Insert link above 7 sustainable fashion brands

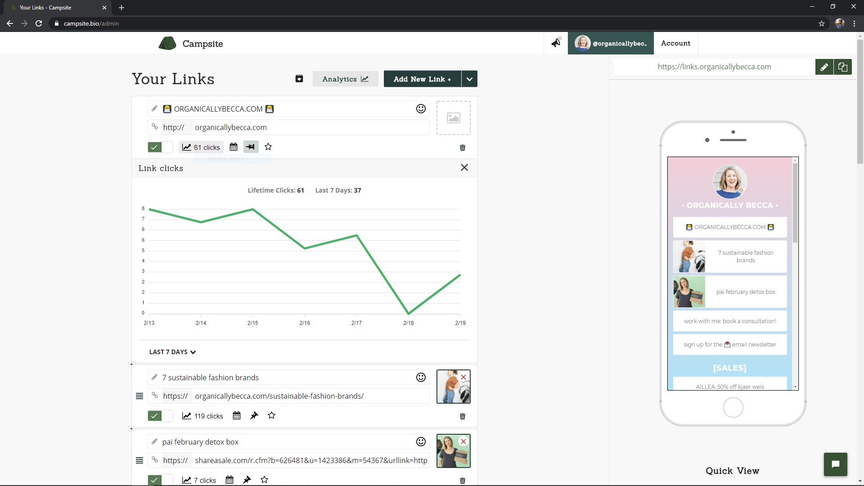click(131, 364)
